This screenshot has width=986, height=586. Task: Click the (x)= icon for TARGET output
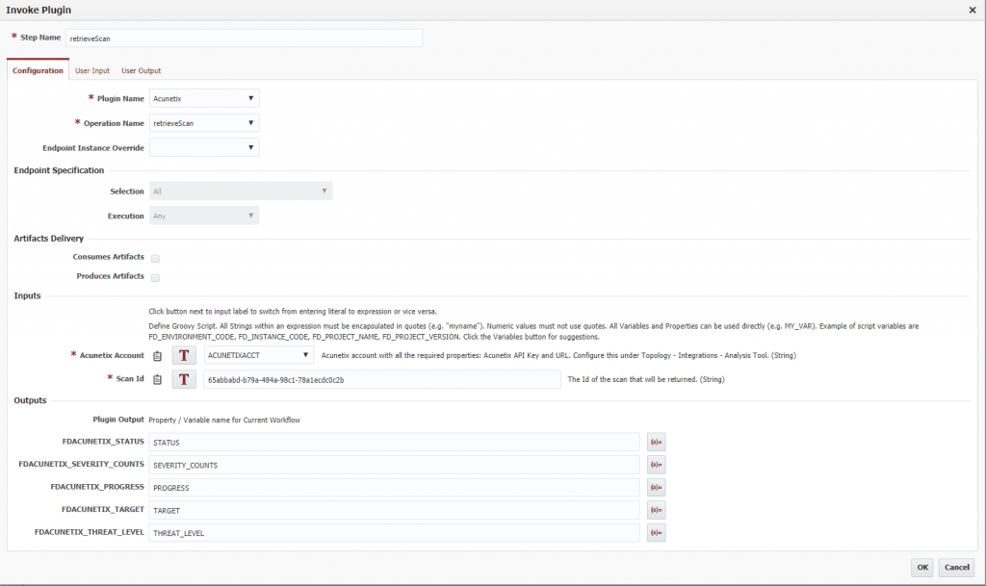point(656,509)
